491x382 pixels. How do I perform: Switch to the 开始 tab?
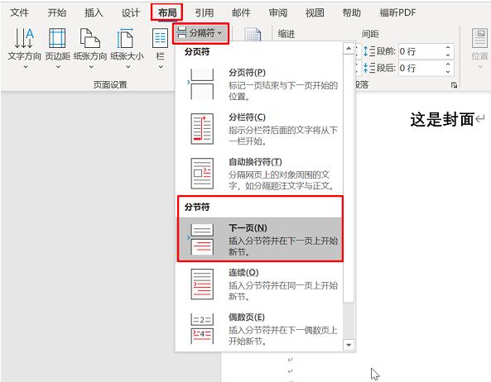click(57, 13)
